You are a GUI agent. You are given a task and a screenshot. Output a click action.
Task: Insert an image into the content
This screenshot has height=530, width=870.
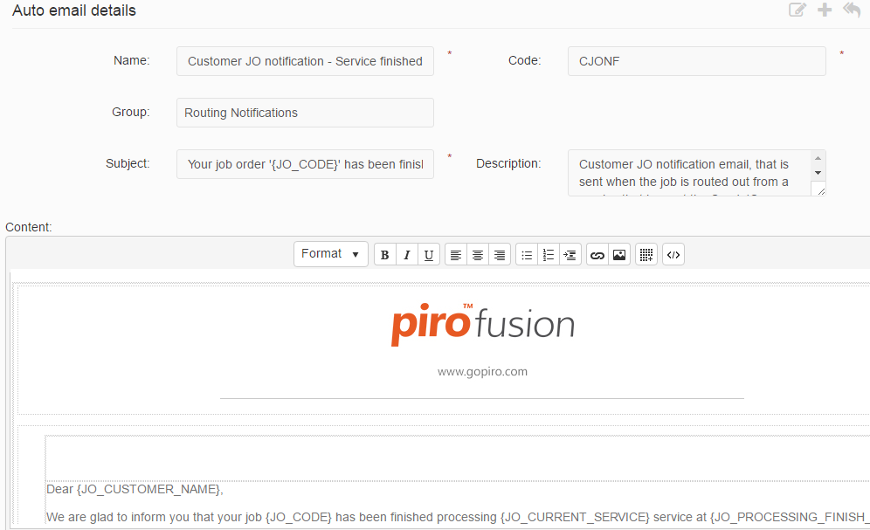click(x=619, y=255)
